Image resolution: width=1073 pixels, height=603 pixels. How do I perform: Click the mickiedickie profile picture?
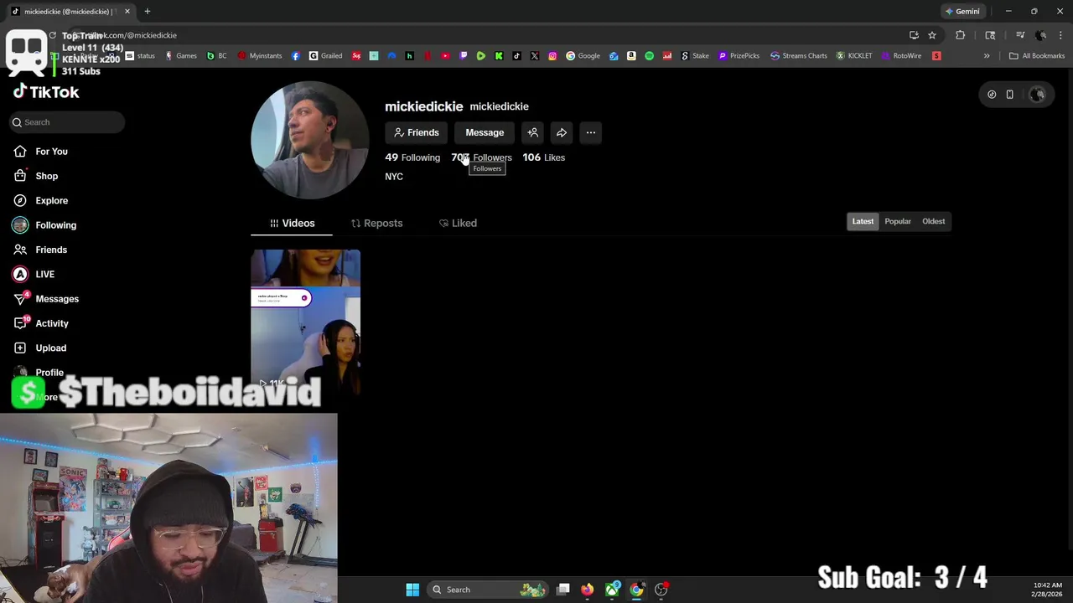click(x=309, y=140)
